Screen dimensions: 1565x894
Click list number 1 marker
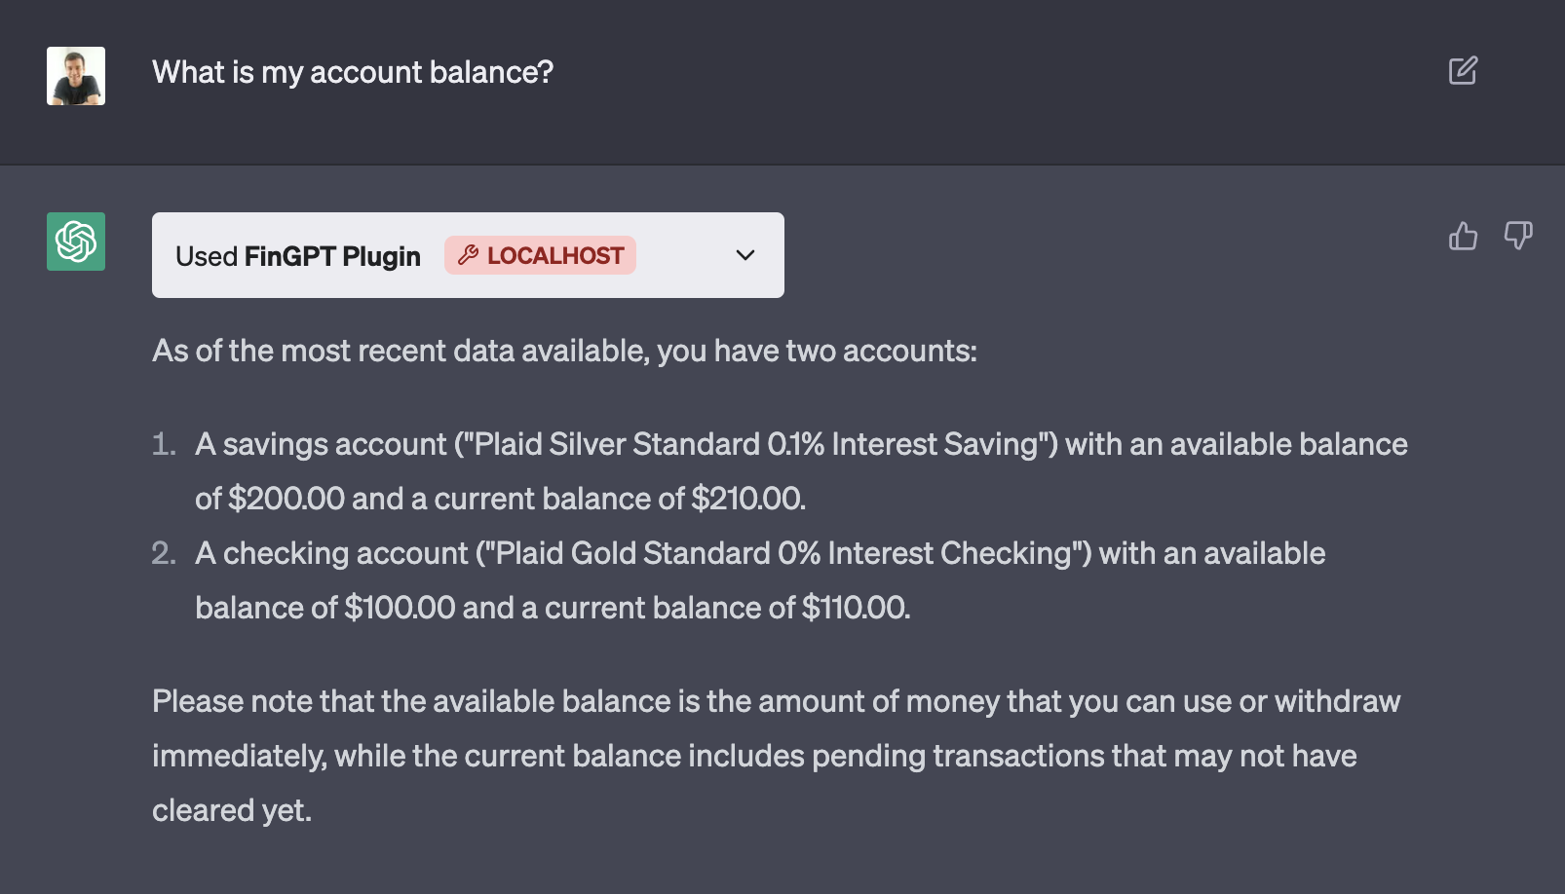tap(164, 444)
